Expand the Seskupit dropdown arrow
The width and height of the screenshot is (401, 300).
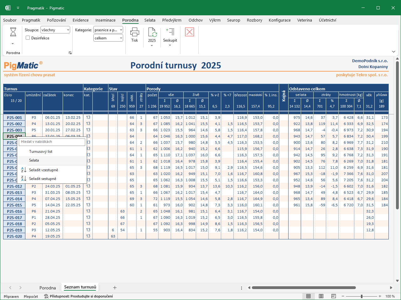pyautogui.click(x=170, y=45)
